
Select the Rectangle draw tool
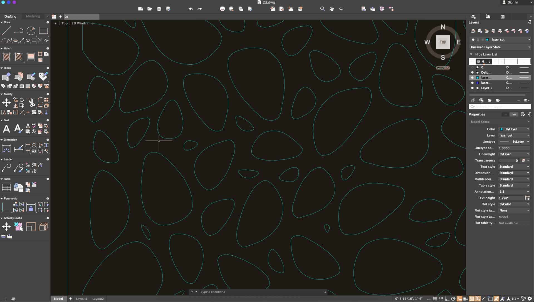(43, 31)
